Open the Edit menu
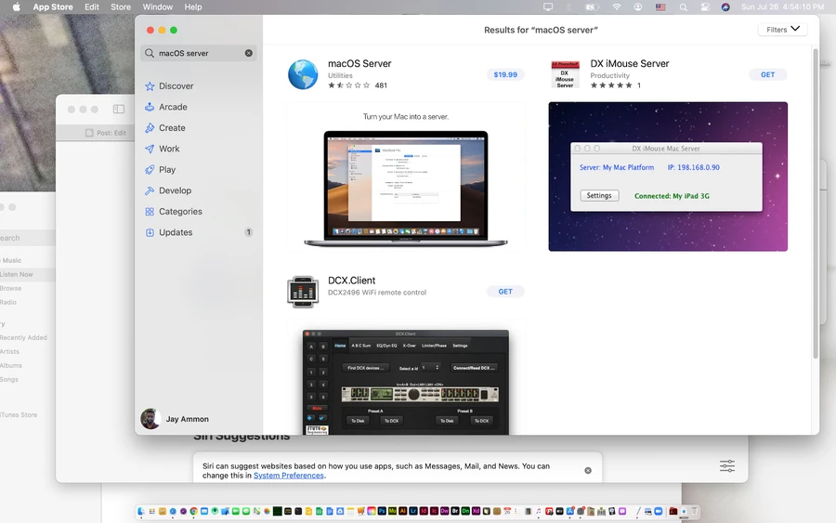The image size is (836, 523). pyautogui.click(x=92, y=7)
